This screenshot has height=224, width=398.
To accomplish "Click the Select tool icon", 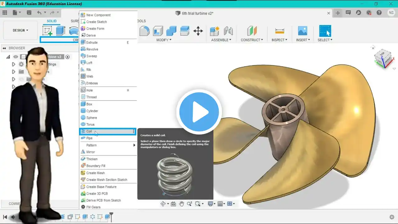I will point(325,31).
